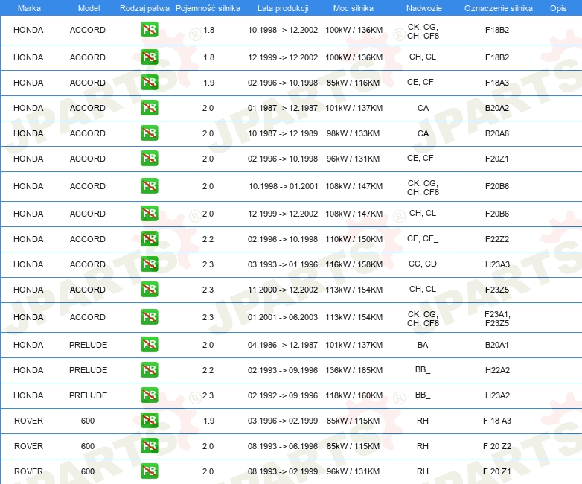Select the petrol icon in the B20A2 row
The height and width of the screenshot is (484, 582).
149,108
